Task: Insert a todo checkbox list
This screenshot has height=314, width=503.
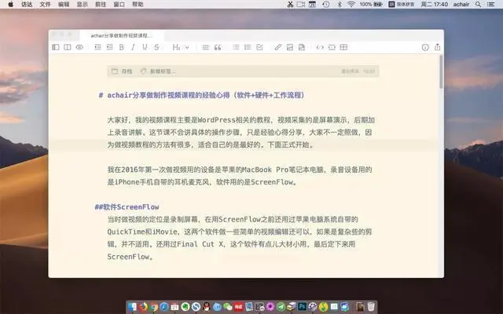Action: point(259,47)
